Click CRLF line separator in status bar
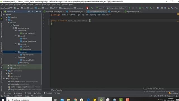179x101 pixels. point(156,96)
